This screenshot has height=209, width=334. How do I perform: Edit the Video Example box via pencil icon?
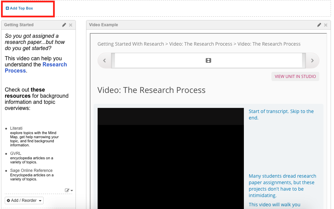319,25
